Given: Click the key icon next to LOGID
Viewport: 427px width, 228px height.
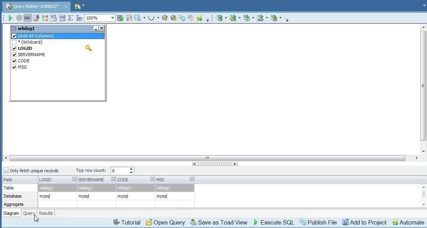Looking at the screenshot, I should pos(89,48).
